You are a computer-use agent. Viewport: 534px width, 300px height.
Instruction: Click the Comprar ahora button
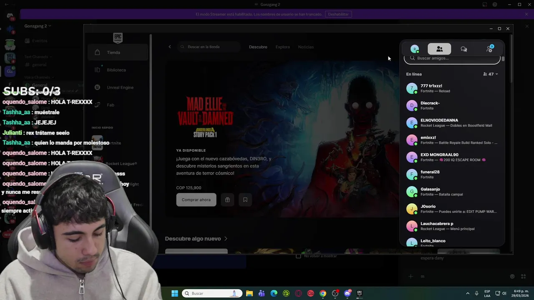point(196,200)
